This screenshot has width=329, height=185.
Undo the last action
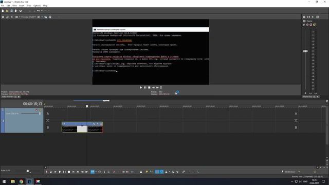point(38,11)
